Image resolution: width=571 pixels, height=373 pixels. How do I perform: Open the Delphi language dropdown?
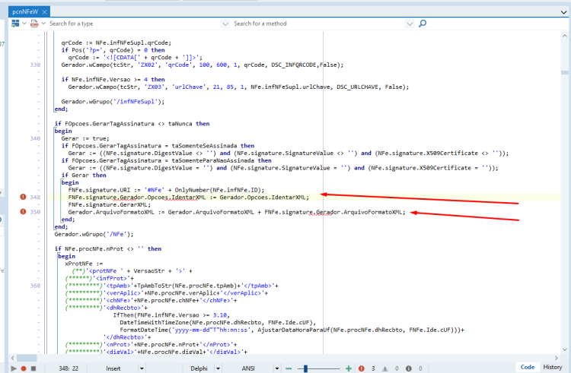click(x=218, y=368)
